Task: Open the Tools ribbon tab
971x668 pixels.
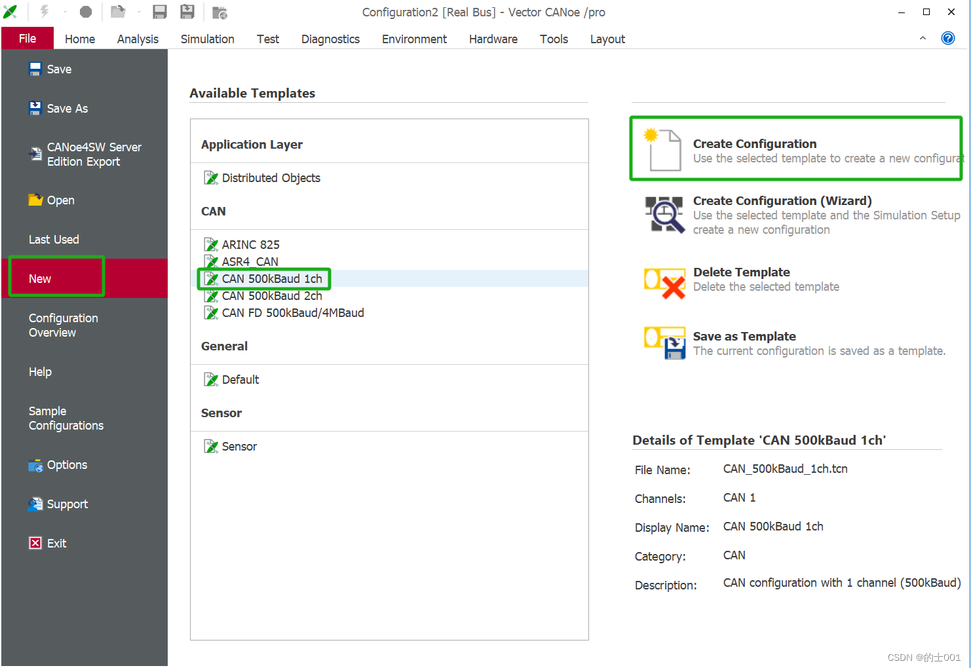Action: pos(554,39)
